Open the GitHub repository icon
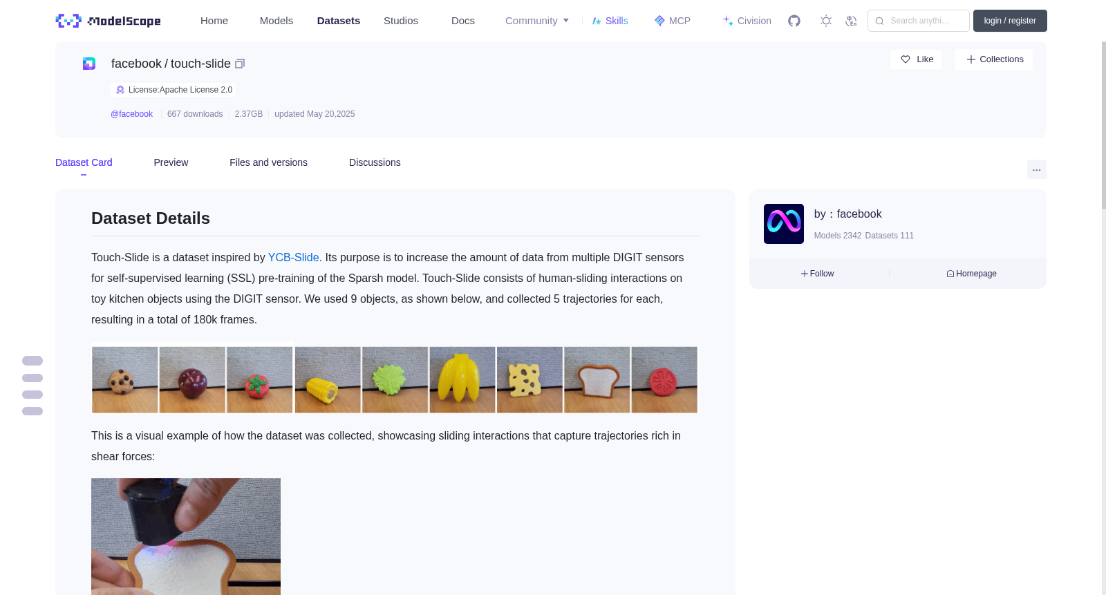This screenshot has height=595, width=1106. (x=794, y=21)
